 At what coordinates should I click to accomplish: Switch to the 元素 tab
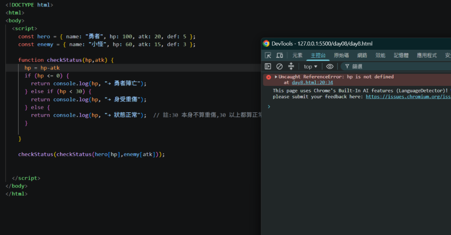click(x=297, y=55)
